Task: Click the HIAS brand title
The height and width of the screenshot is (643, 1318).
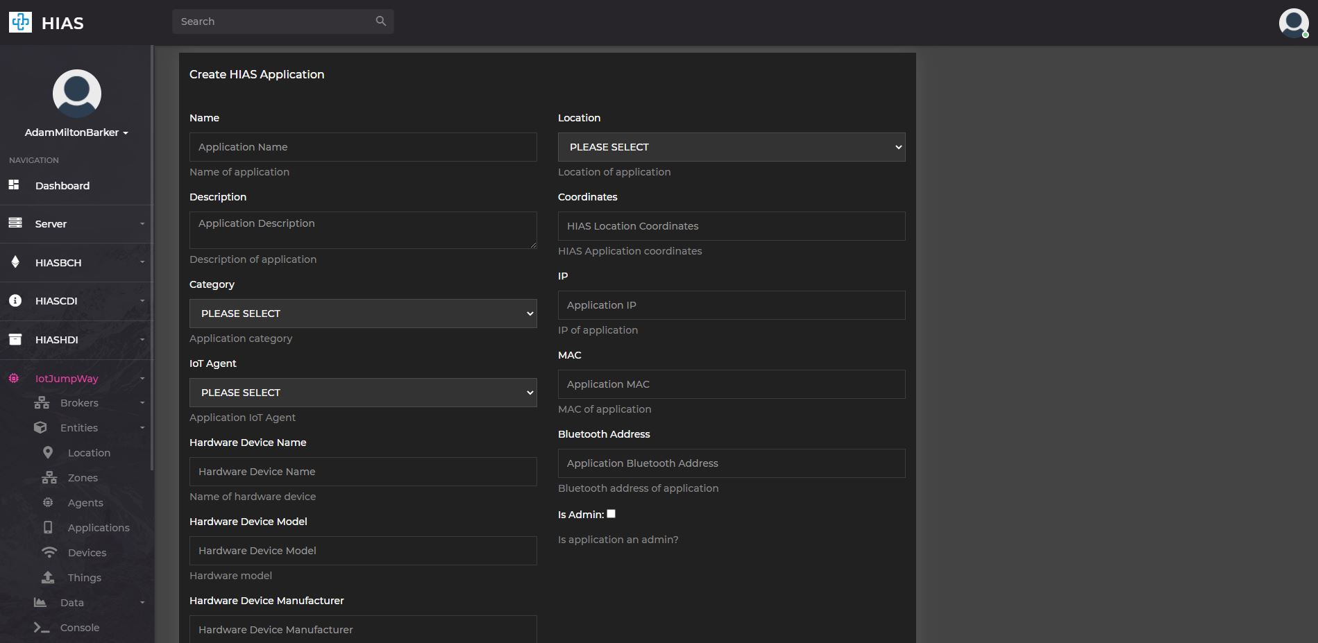Action: pos(62,23)
